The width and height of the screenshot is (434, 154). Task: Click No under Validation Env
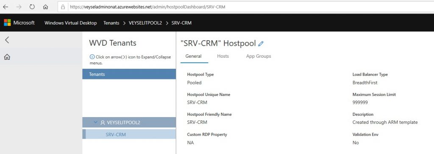(356, 143)
